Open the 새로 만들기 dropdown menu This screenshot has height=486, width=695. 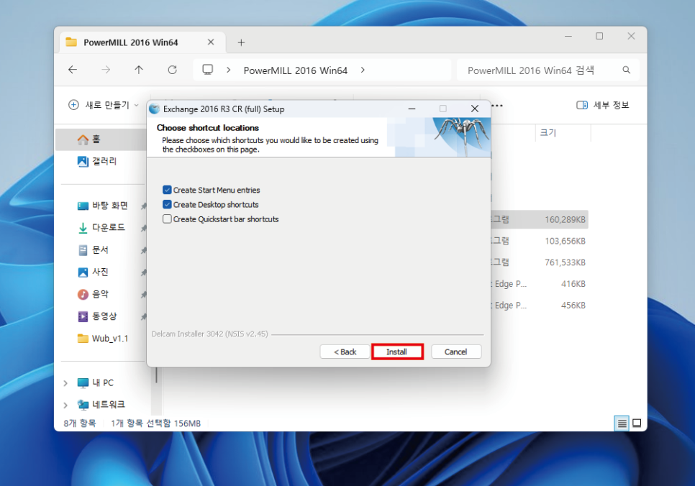(104, 105)
